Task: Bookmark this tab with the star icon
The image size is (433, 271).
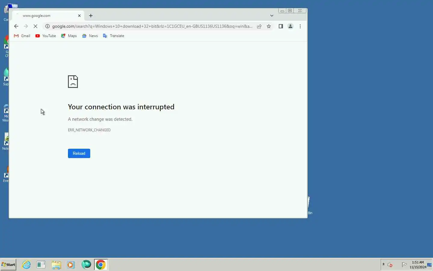Action: 269,26
